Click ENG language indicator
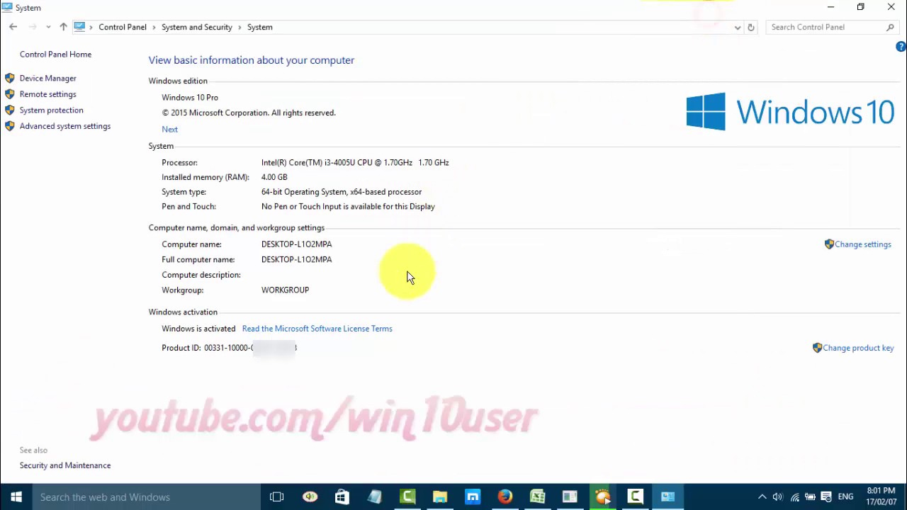Image resolution: width=907 pixels, height=510 pixels. coord(845,497)
